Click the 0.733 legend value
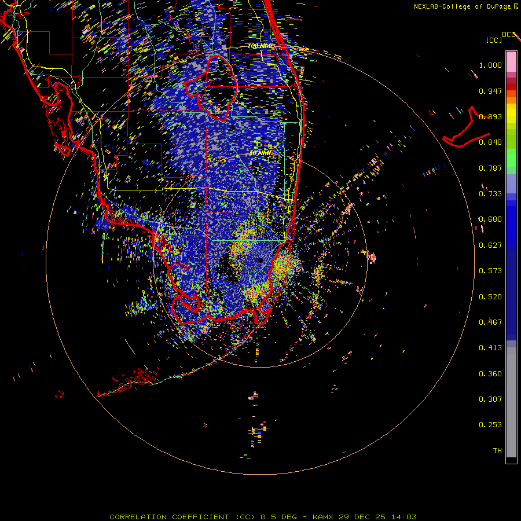This screenshot has height=521, width=521. pyautogui.click(x=490, y=194)
